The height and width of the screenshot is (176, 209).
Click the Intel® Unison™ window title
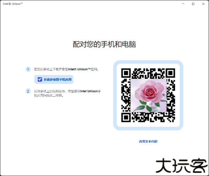(x=13, y=4)
